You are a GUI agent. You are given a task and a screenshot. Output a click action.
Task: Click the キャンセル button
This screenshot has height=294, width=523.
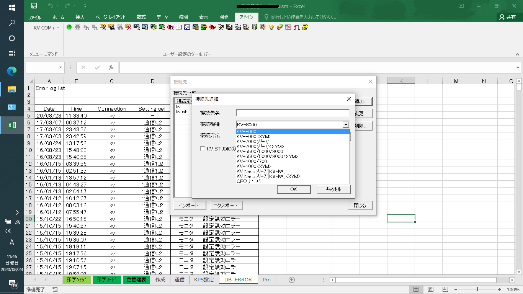click(x=333, y=189)
